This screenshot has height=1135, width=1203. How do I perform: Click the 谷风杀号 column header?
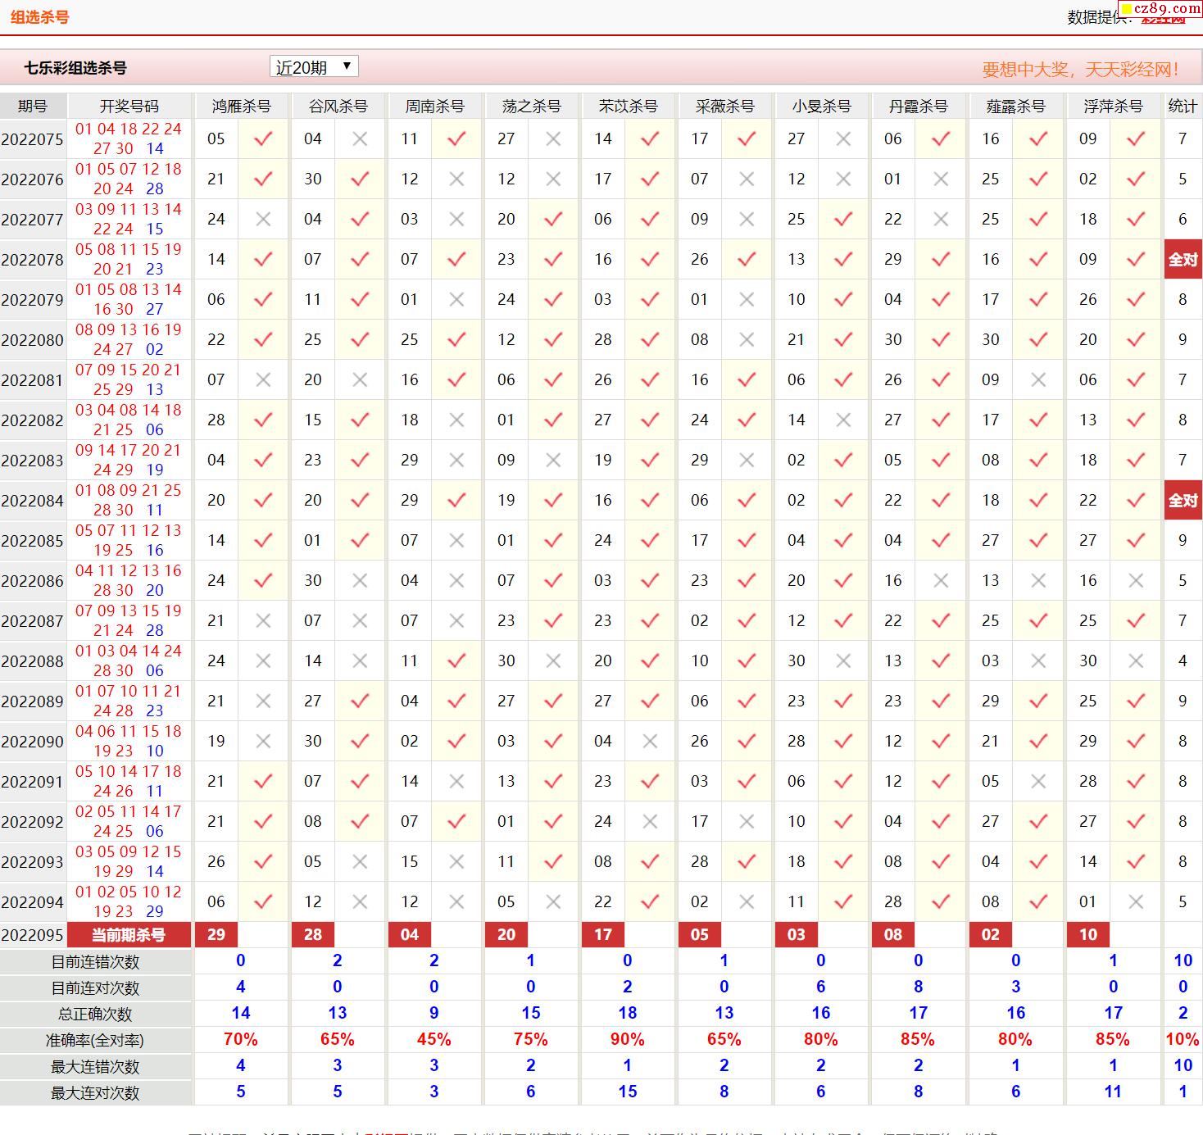pyautogui.click(x=338, y=107)
